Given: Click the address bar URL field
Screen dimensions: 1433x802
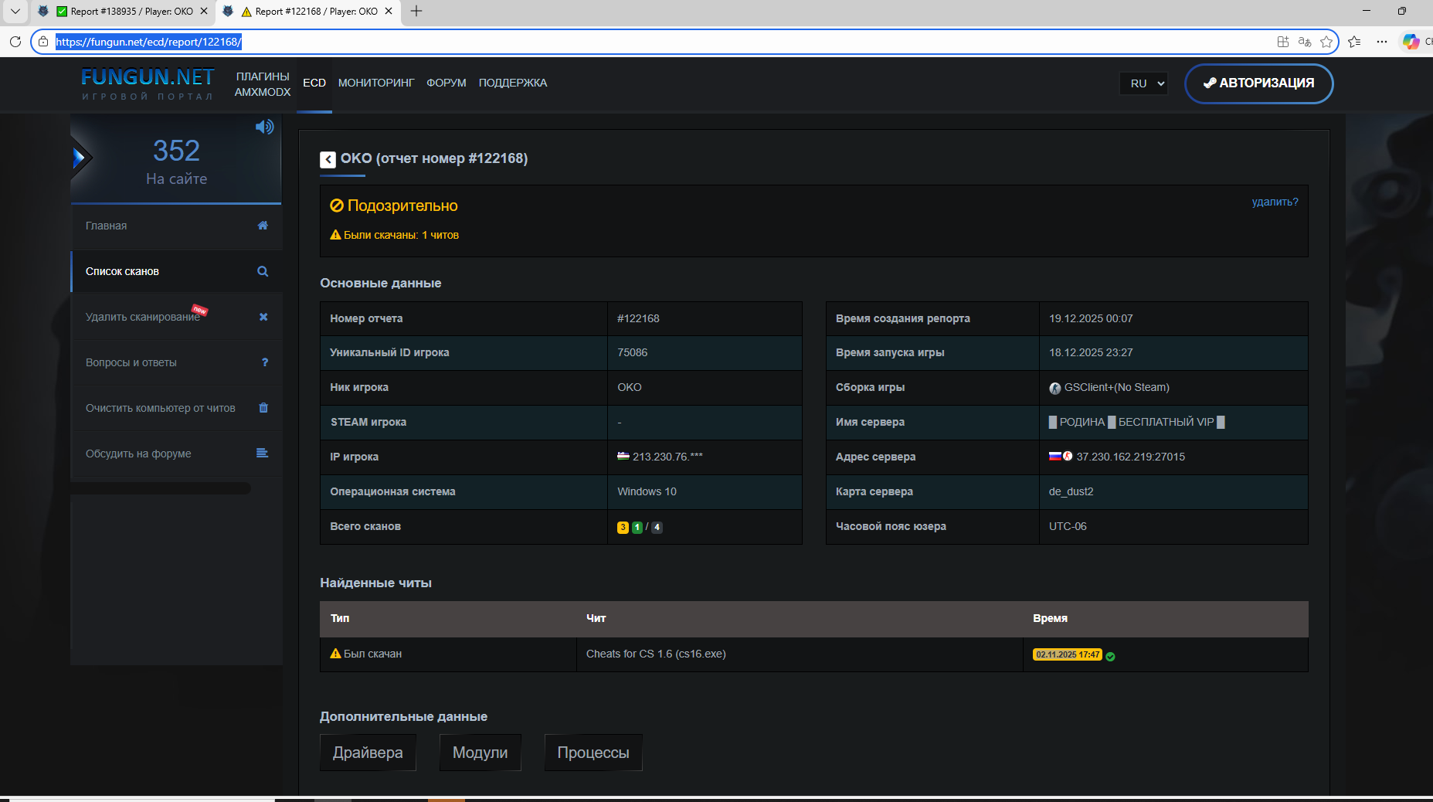Looking at the screenshot, I should [x=618, y=42].
